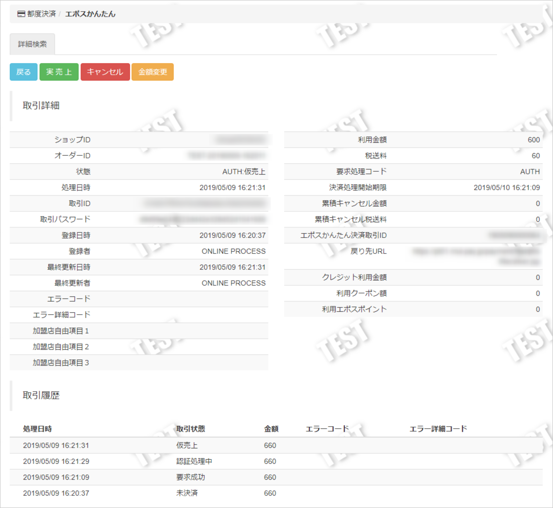Click the オーダーID label

tap(72, 156)
